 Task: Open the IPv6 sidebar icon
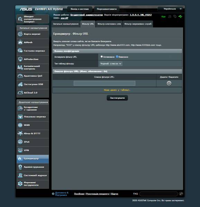pos(20,142)
